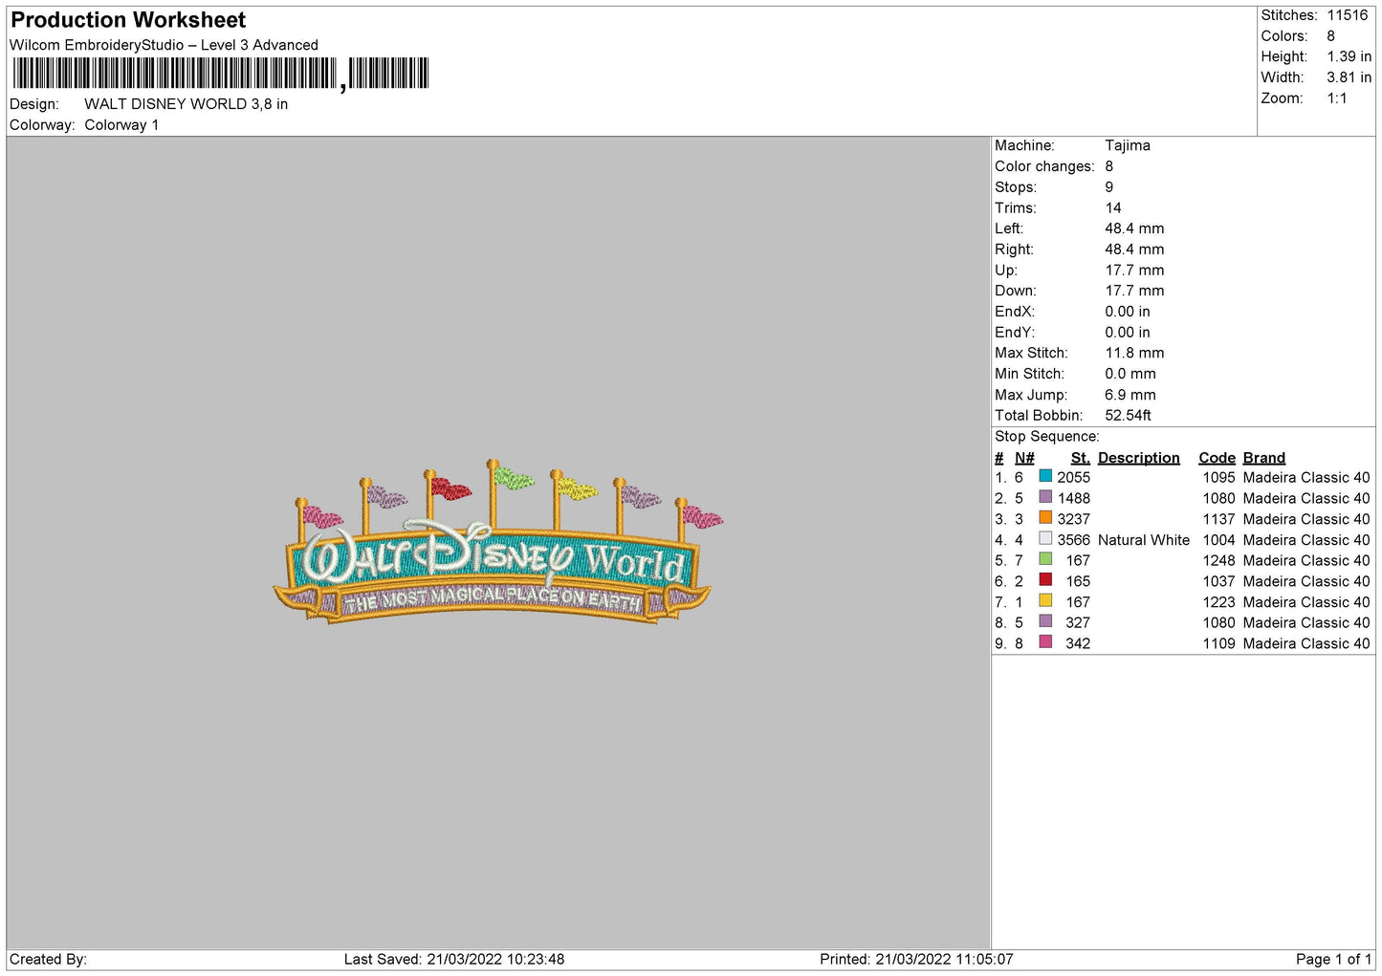Click the Right value '48.4 mm'
The width and height of the screenshot is (1382, 976).
click(x=1134, y=249)
